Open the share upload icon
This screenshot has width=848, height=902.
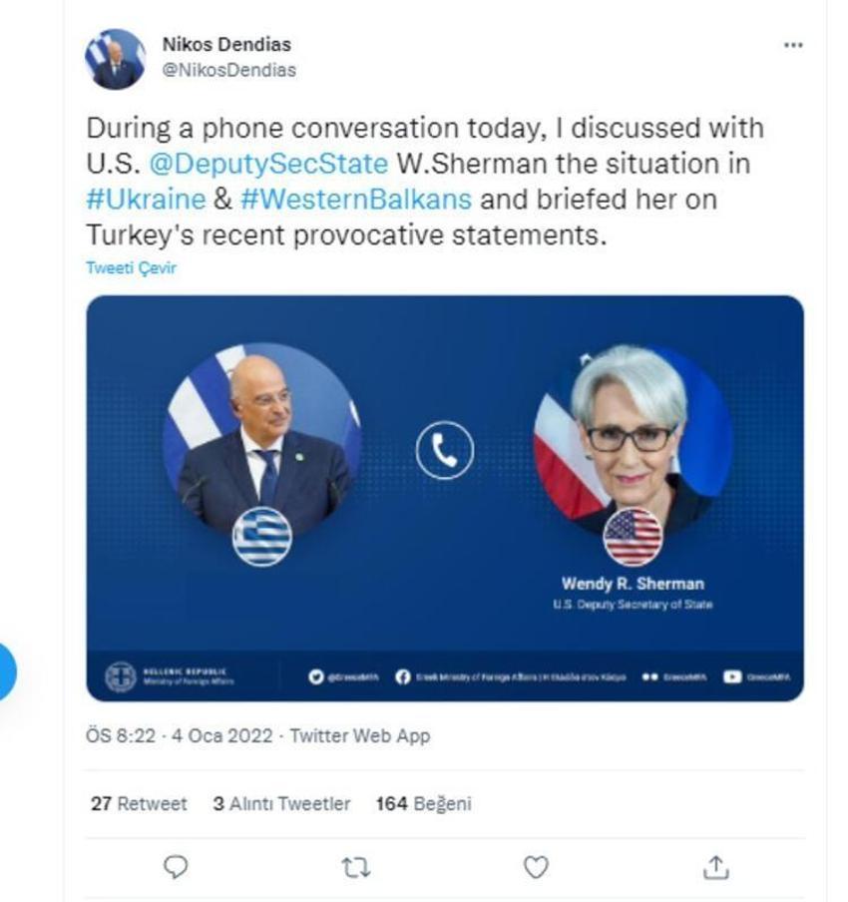[715, 867]
